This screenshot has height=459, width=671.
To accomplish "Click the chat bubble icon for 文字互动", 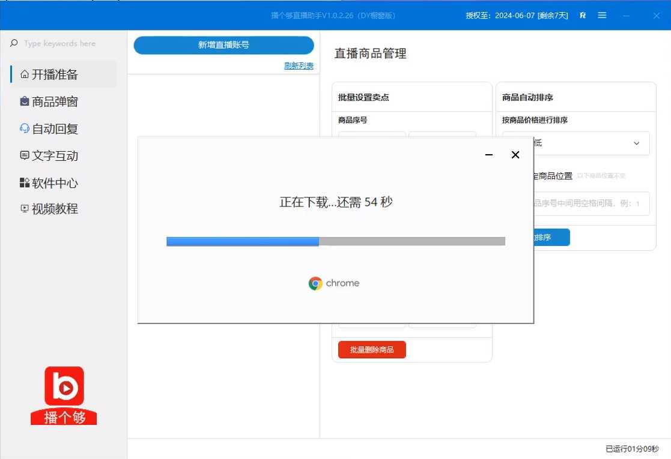I will tap(24, 156).
